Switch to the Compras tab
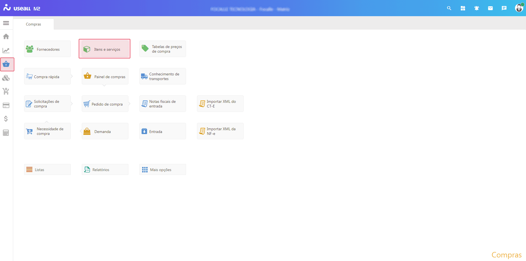 (33, 24)
